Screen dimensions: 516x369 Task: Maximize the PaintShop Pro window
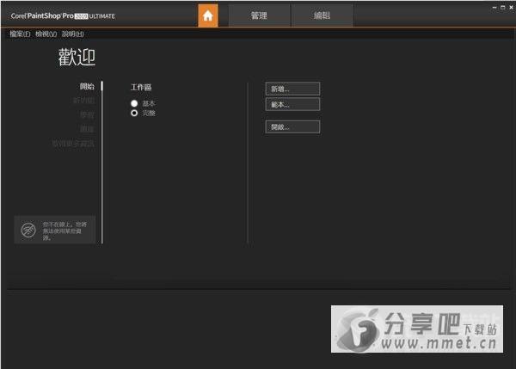coord(502,7)
